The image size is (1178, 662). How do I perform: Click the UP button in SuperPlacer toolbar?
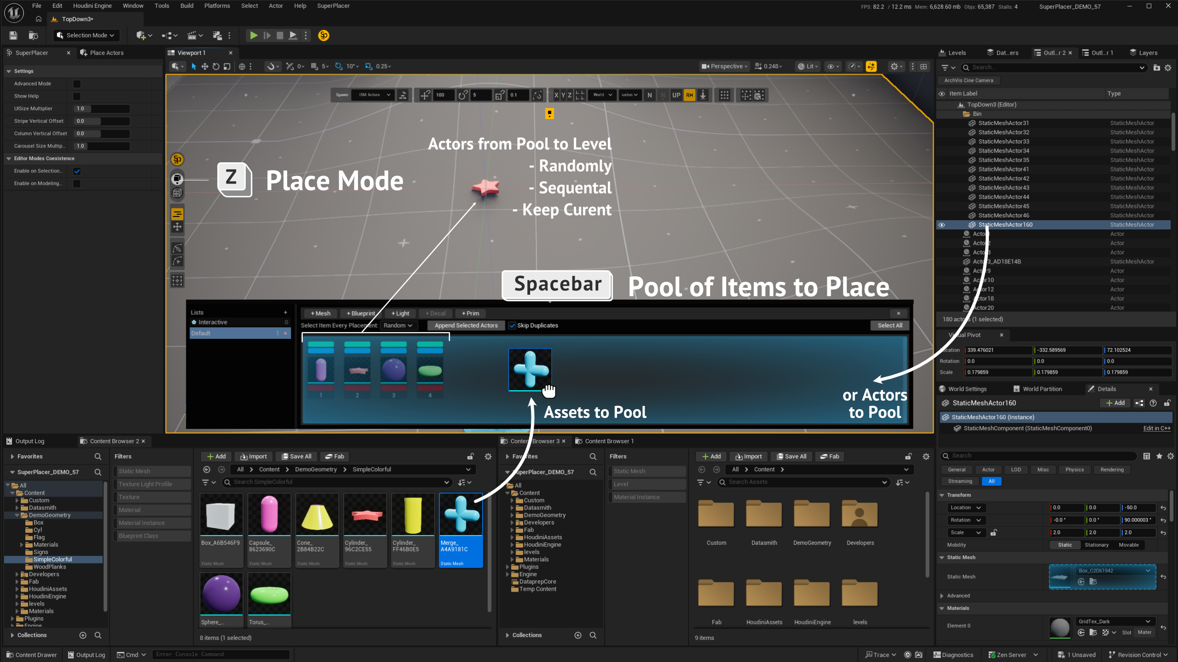pos(676,95)
